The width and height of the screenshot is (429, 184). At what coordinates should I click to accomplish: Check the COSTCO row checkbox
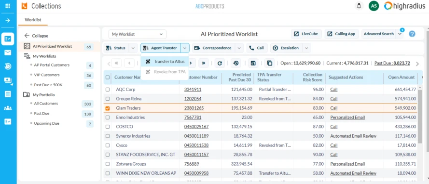pos(108,127)
